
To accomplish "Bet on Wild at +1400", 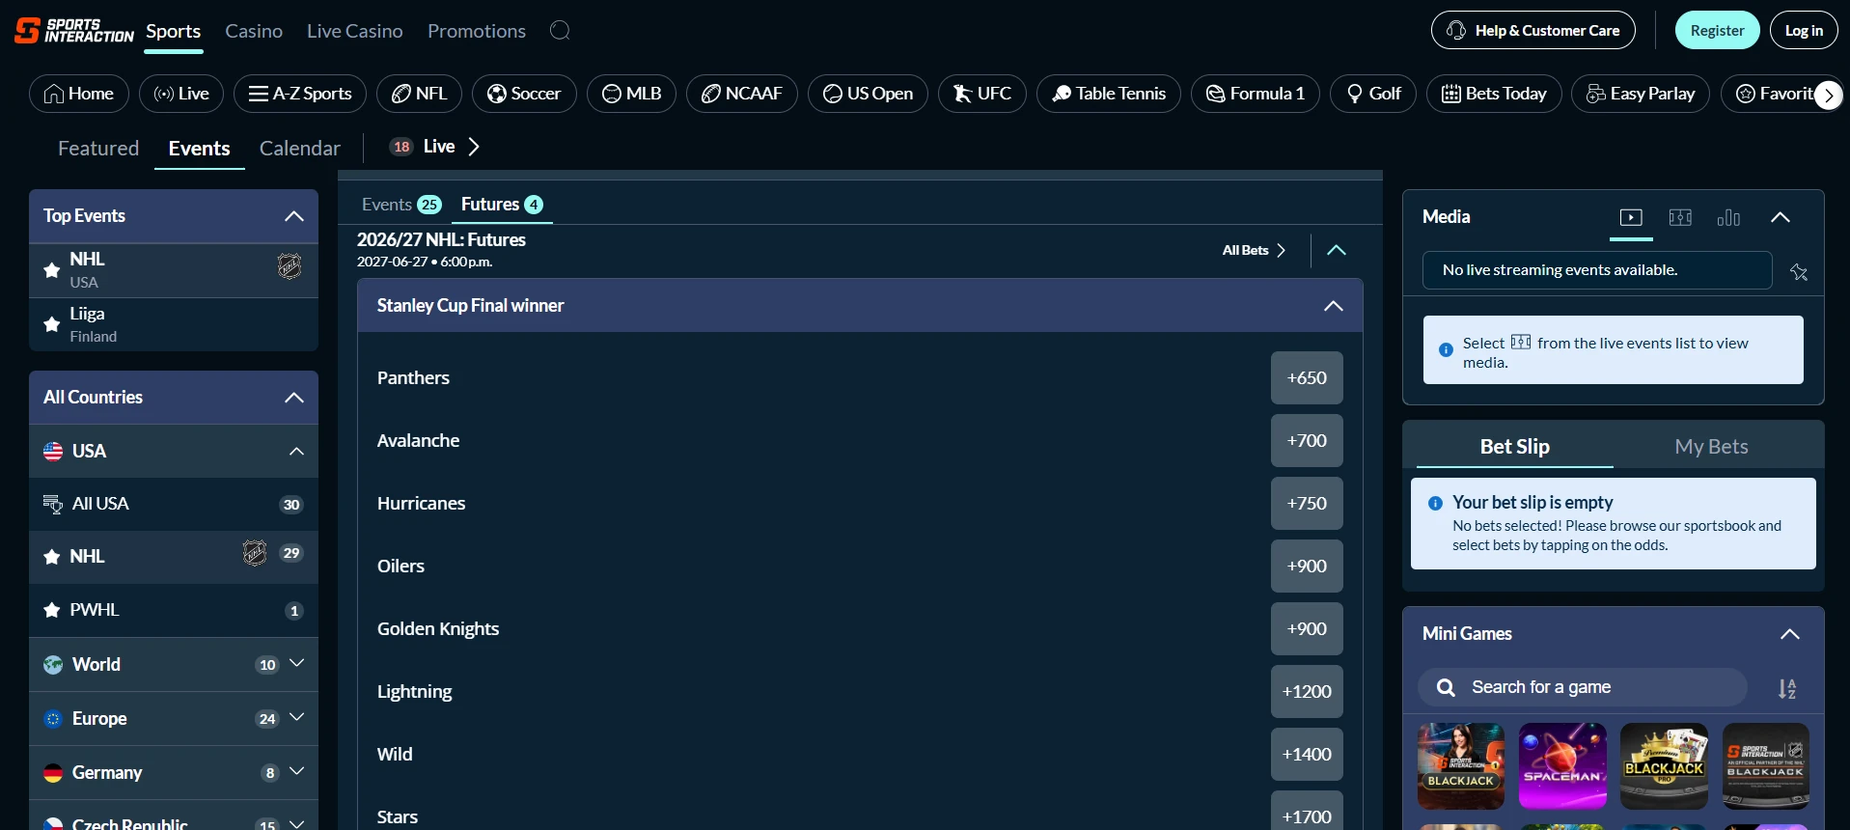I will (1307, 755).
